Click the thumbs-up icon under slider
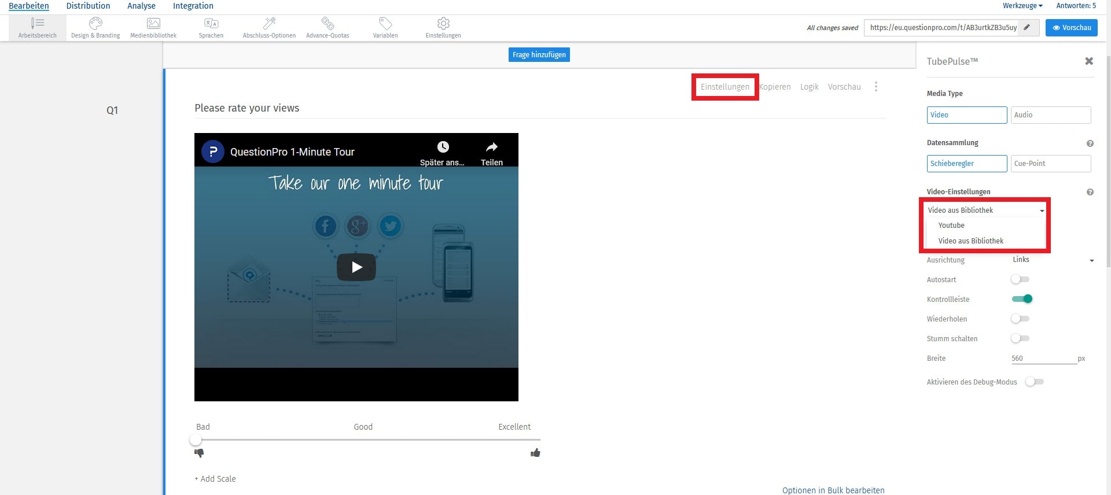The height and width of the screenshot is (495, 1111). (535, 452)
